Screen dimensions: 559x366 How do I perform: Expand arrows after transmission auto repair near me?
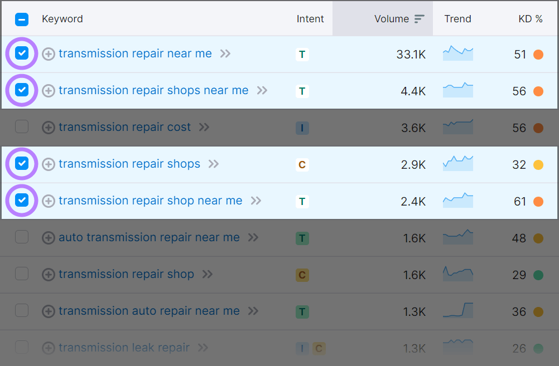253,311
